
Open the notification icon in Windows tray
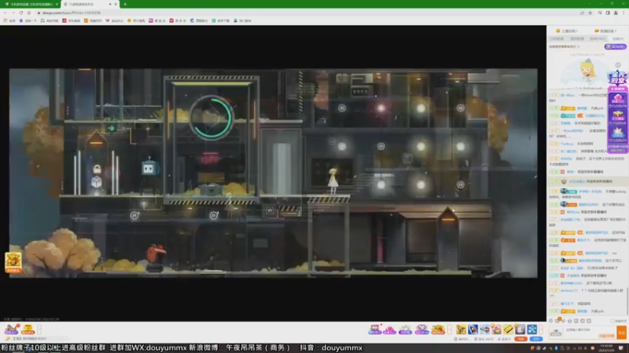621,348
